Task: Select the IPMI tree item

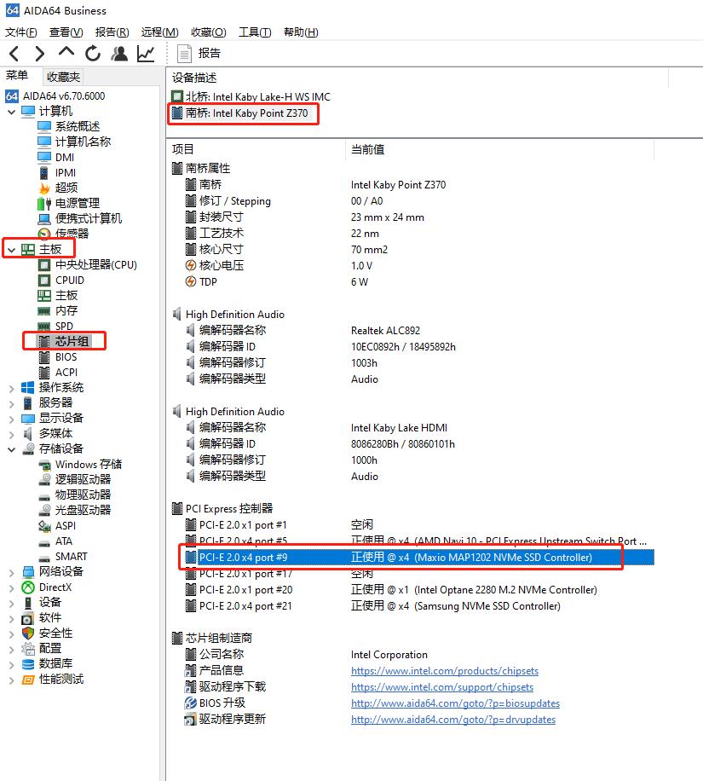Action: (x=66, y=173)
